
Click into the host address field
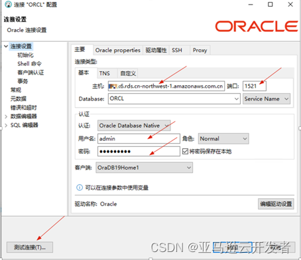166,86
